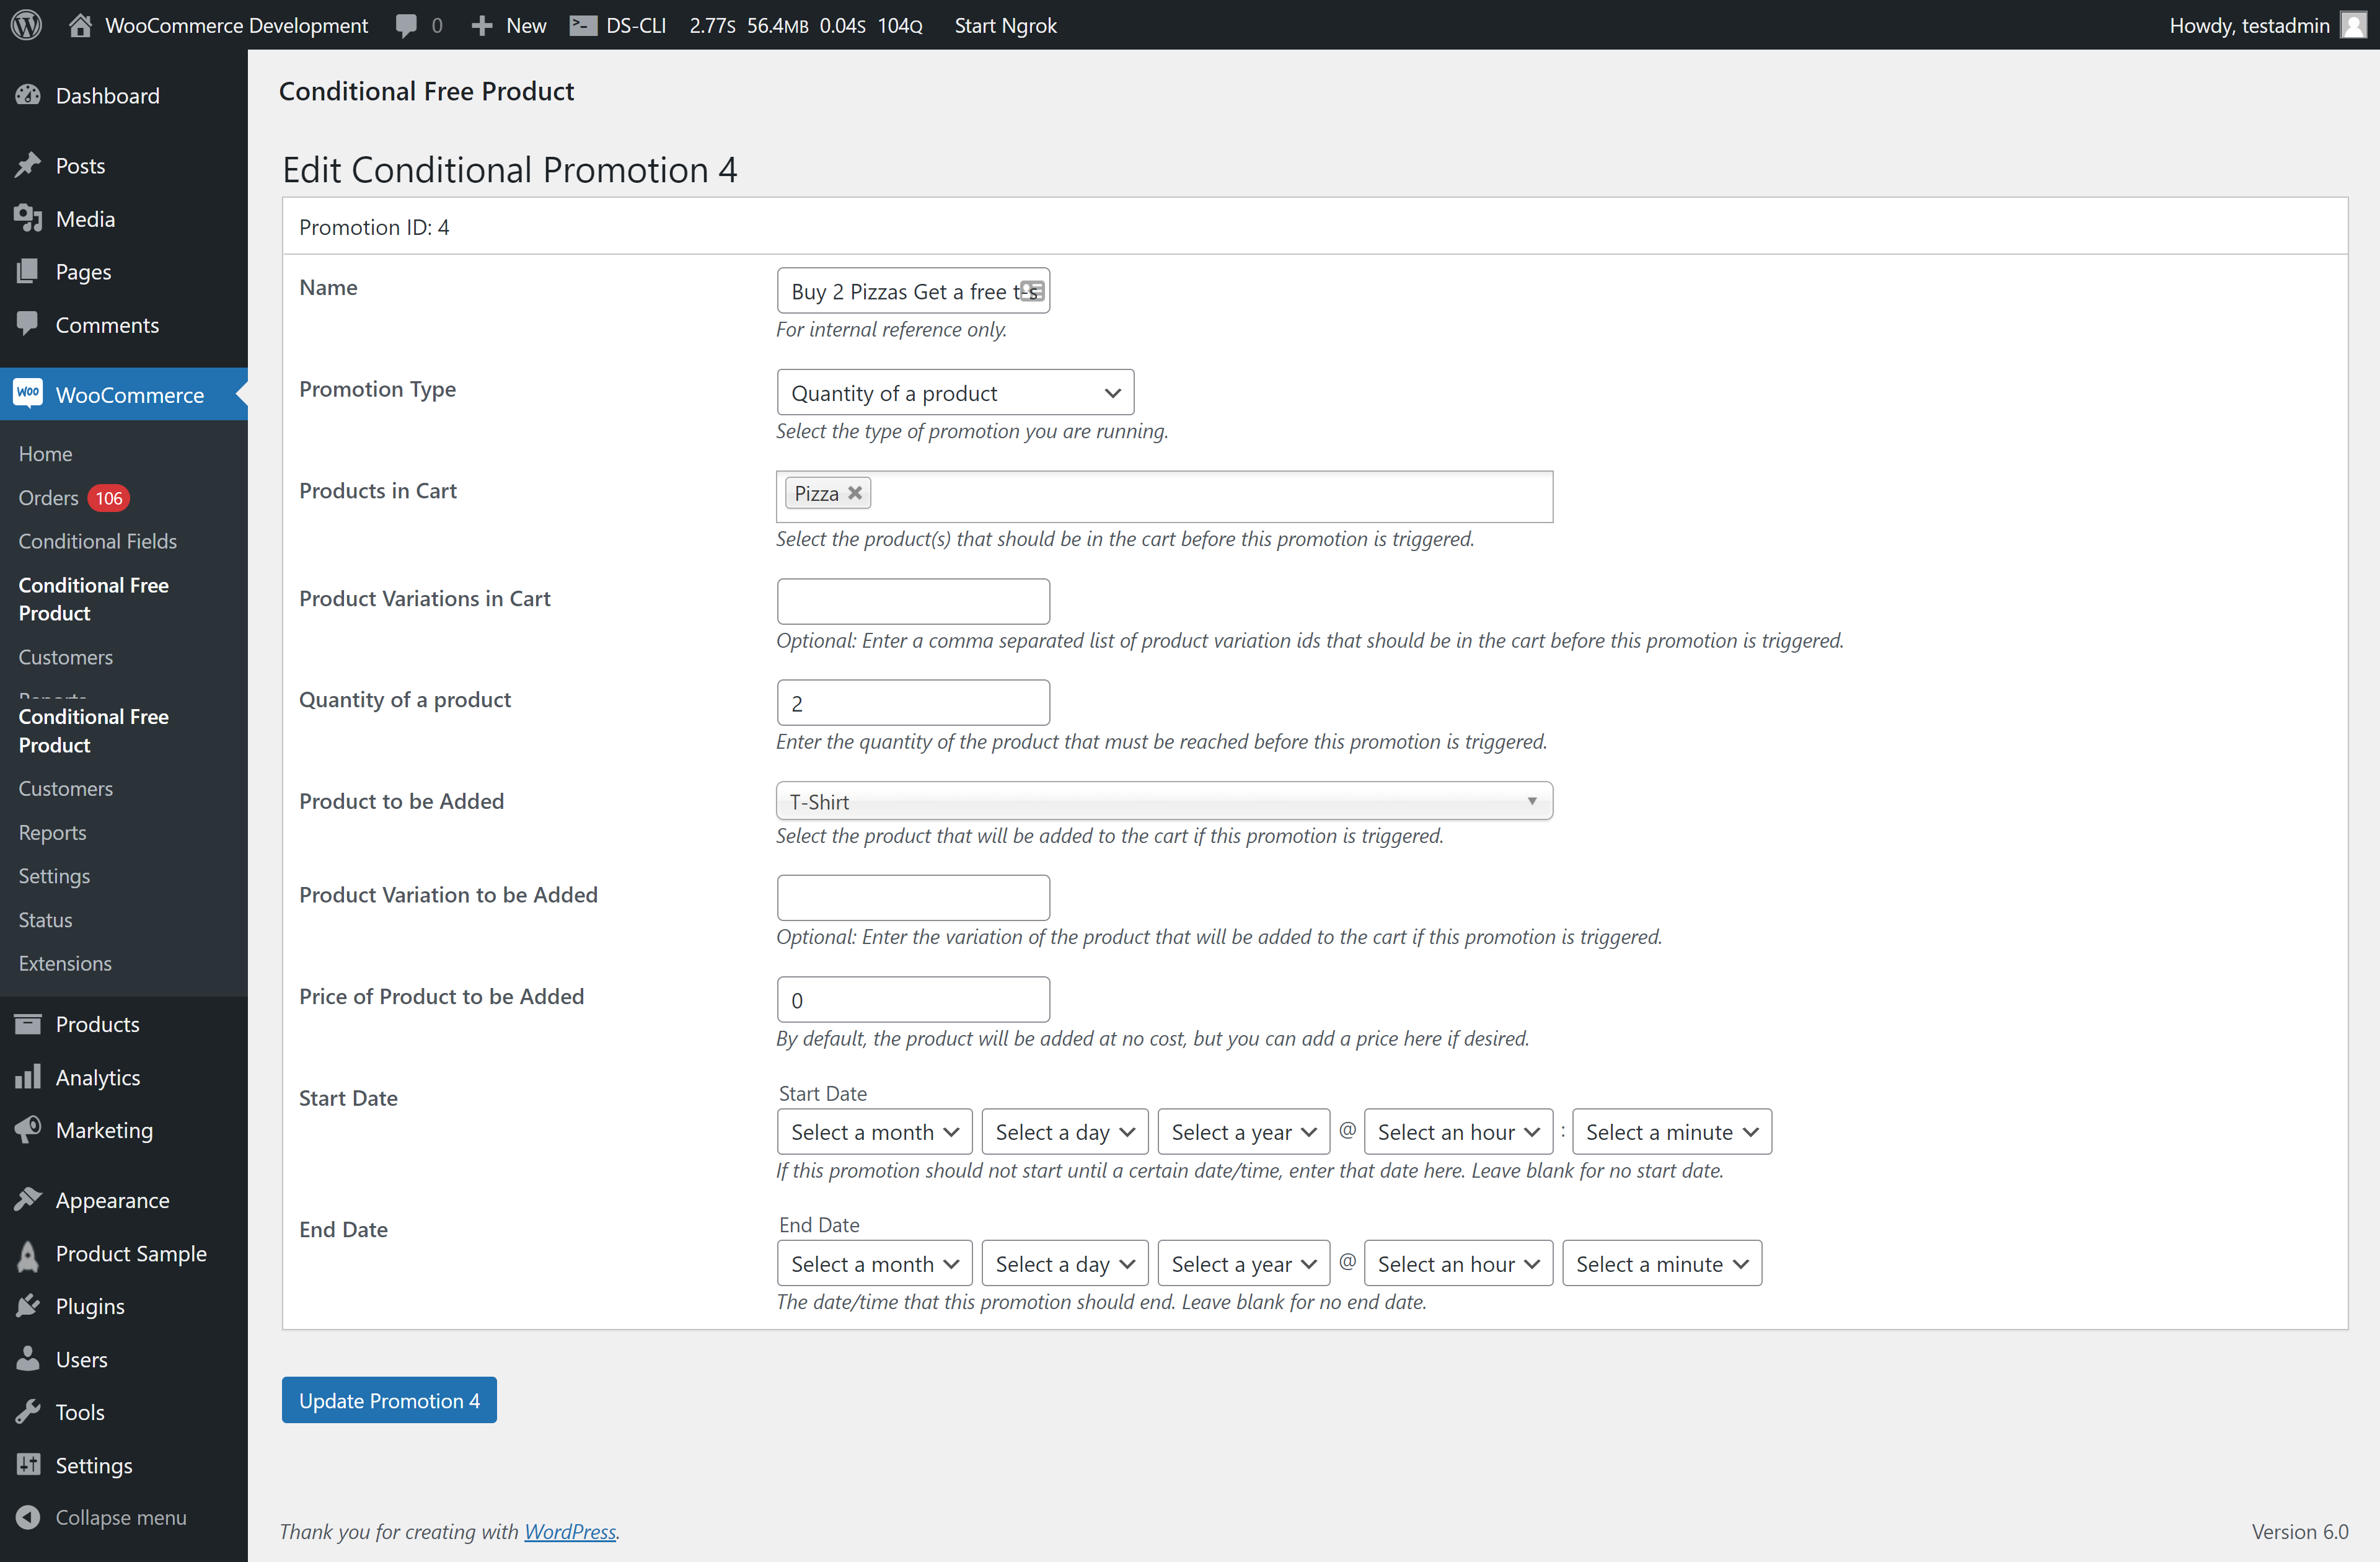Open the DS-CLI terminal item
Viewport: 2380px width, 1562px height.
(617, 25)
